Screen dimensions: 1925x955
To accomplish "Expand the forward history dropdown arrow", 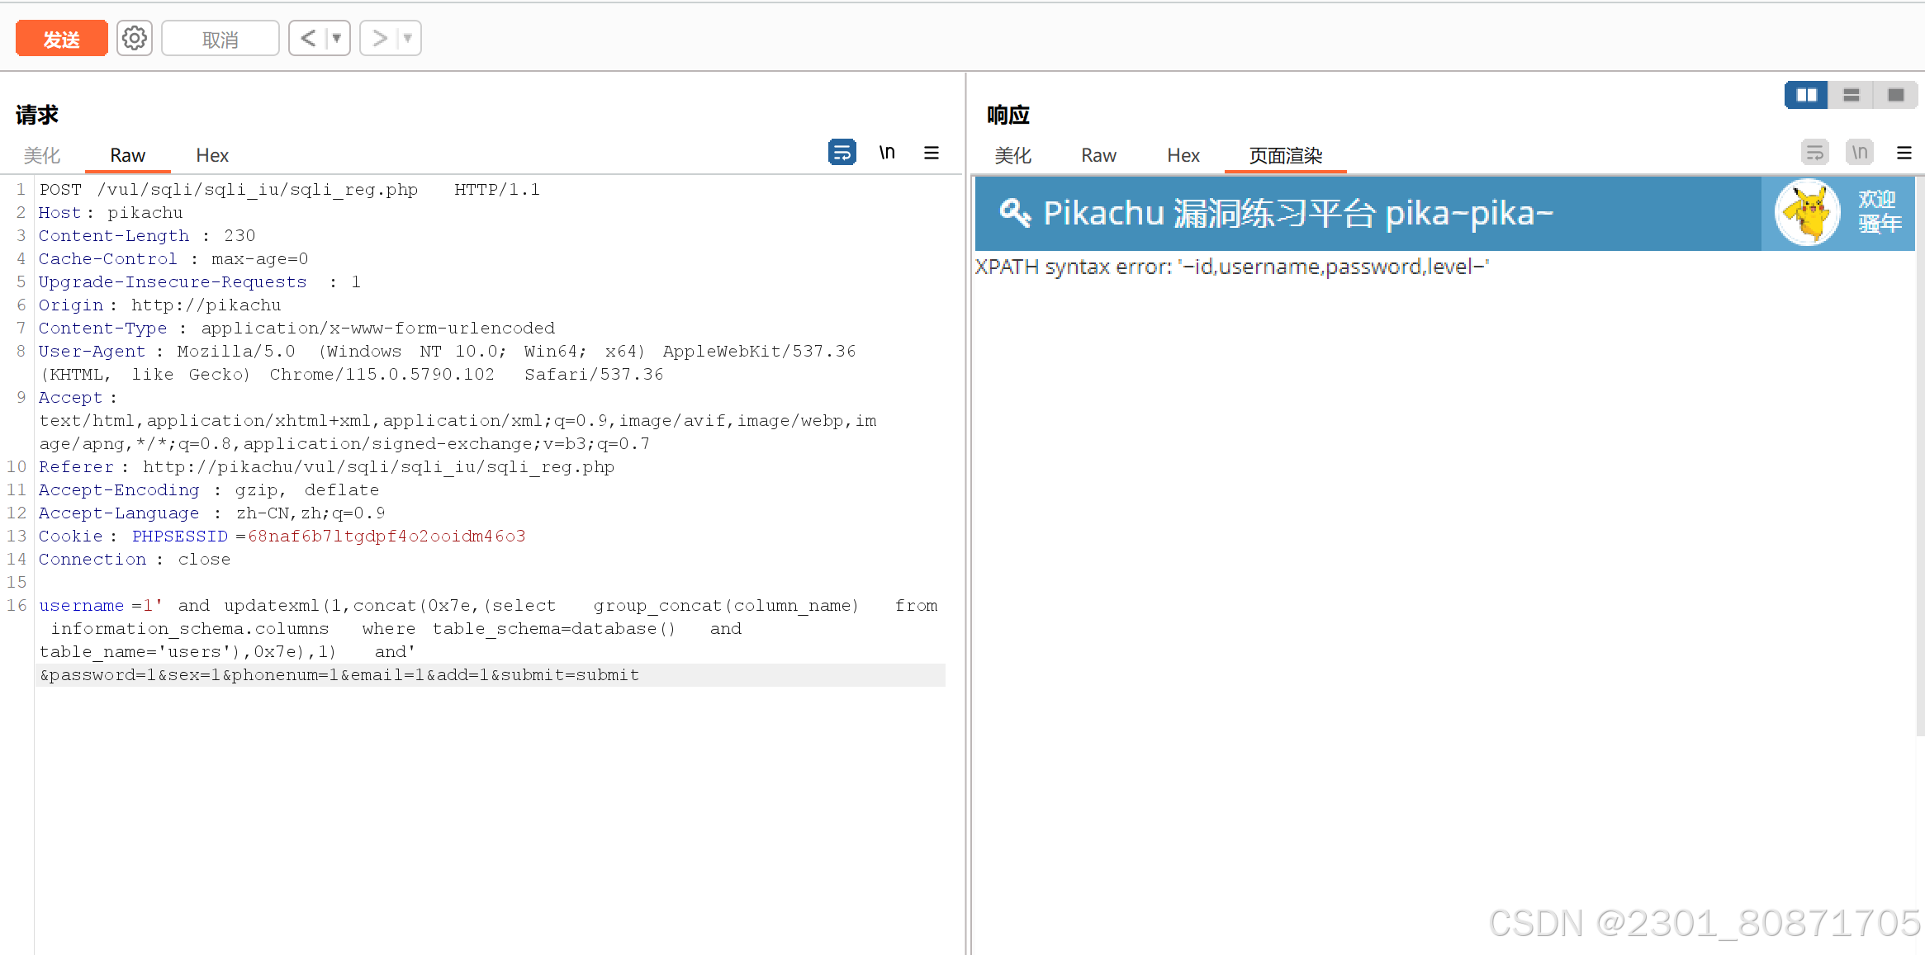I will (408, 38).
